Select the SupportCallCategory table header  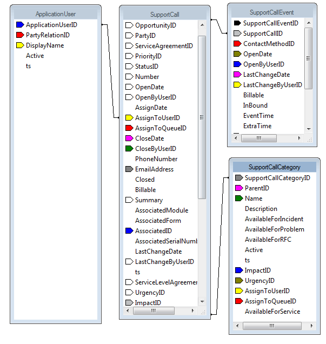pos(274,167)
